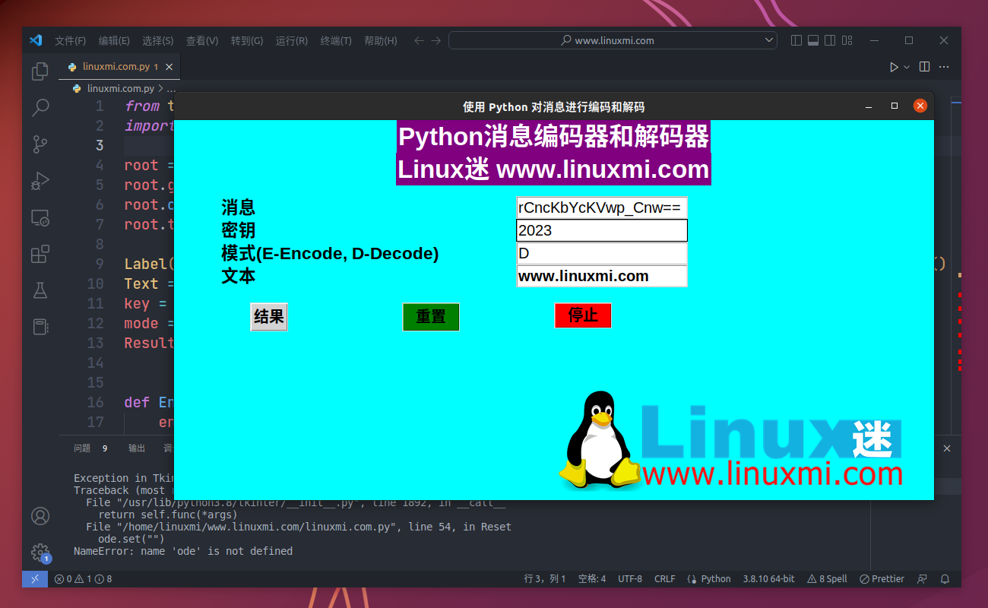This screenshot has width=988, height=608.
Task: Open the 选择(S) menu
Action: coord(158,40)
